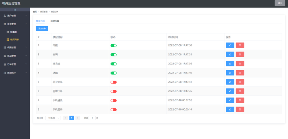Image resolution: width=288 pixels, height=139 pixels.
Task: Delete the 厨房小电 row with trash icon
Action: pos(240,91)
